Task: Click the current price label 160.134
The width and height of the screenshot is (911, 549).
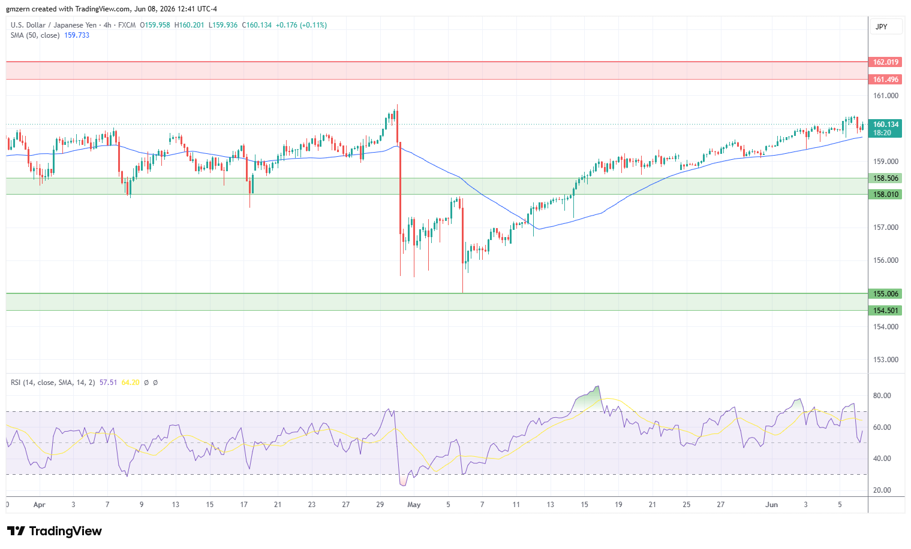Action: coord(885,125)
